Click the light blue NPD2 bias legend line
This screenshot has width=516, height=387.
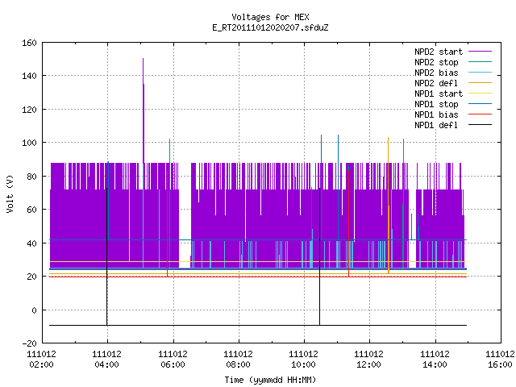(x=480, y=72)
